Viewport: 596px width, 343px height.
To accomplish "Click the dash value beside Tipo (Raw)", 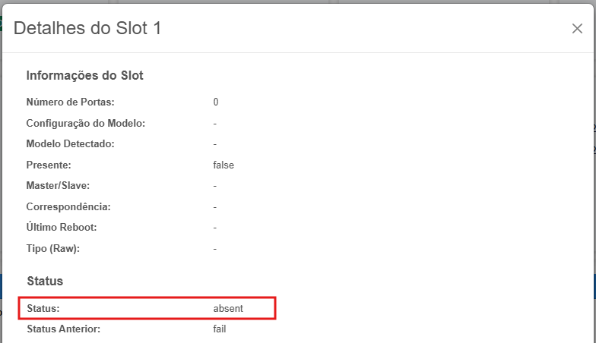I will pos(215,248).
